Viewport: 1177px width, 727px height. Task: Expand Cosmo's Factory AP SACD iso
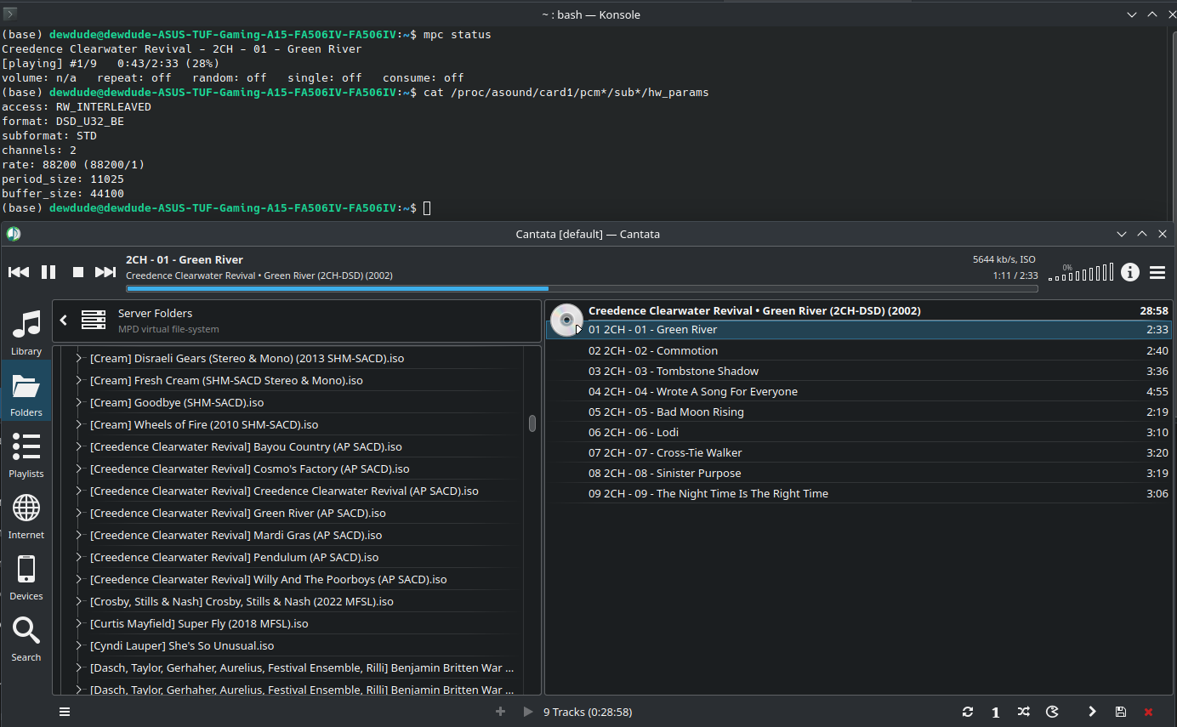click(x=78, y=469)
